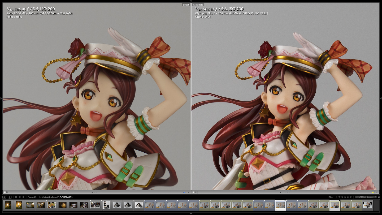Screen dimensions: 382x215
Task: Set one-star rating on the Candidate photo
Action: pos(281,192)
